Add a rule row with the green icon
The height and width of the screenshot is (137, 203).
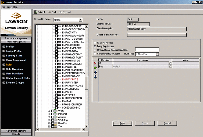click(x=95, y=68)
